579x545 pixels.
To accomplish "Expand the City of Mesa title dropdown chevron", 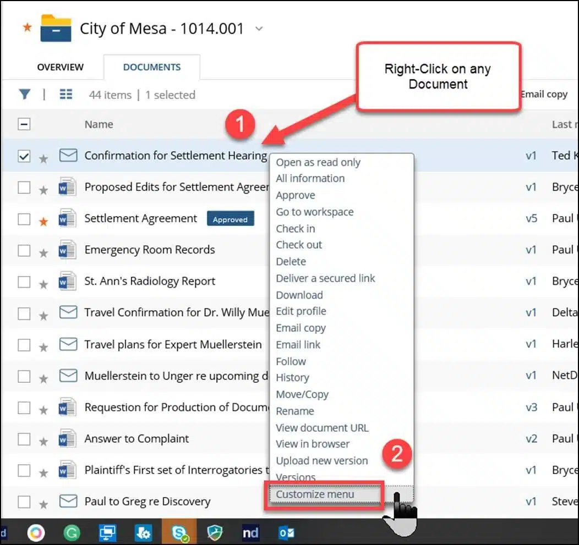I will pos(259,29).
